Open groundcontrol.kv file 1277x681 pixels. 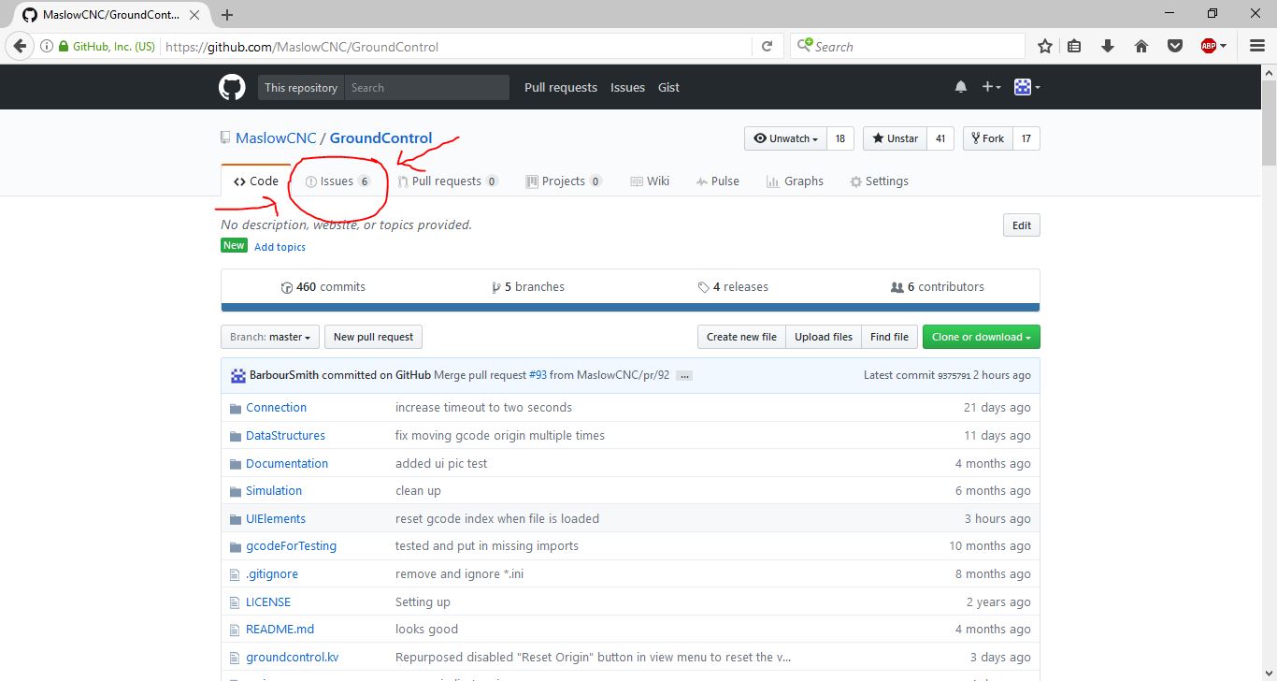click(x=292, y=658)
